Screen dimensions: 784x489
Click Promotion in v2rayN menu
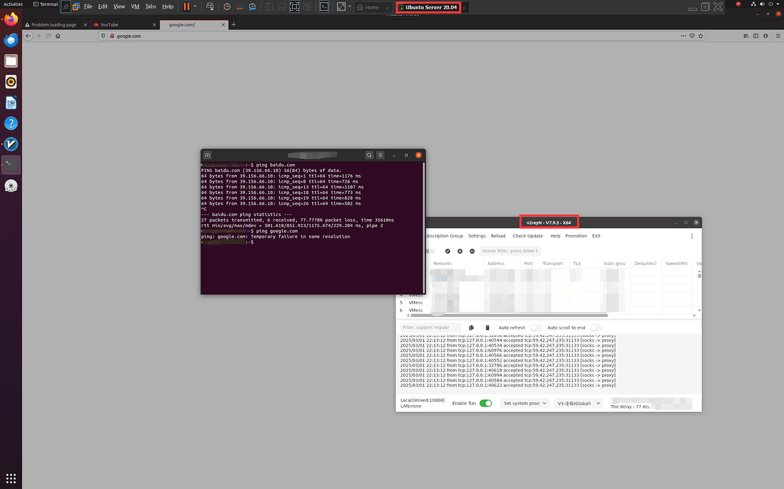[576, 236]
